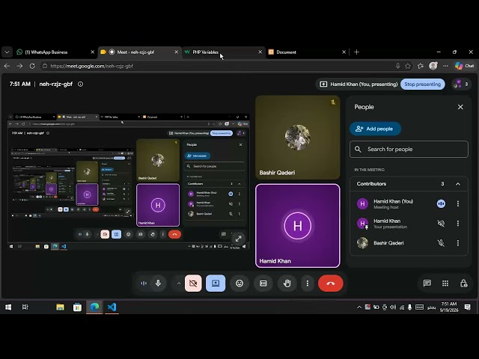Open host controls lock icon
Viewport: 479px width, 359px height.
pyautogui.click(x=464, y=283)
